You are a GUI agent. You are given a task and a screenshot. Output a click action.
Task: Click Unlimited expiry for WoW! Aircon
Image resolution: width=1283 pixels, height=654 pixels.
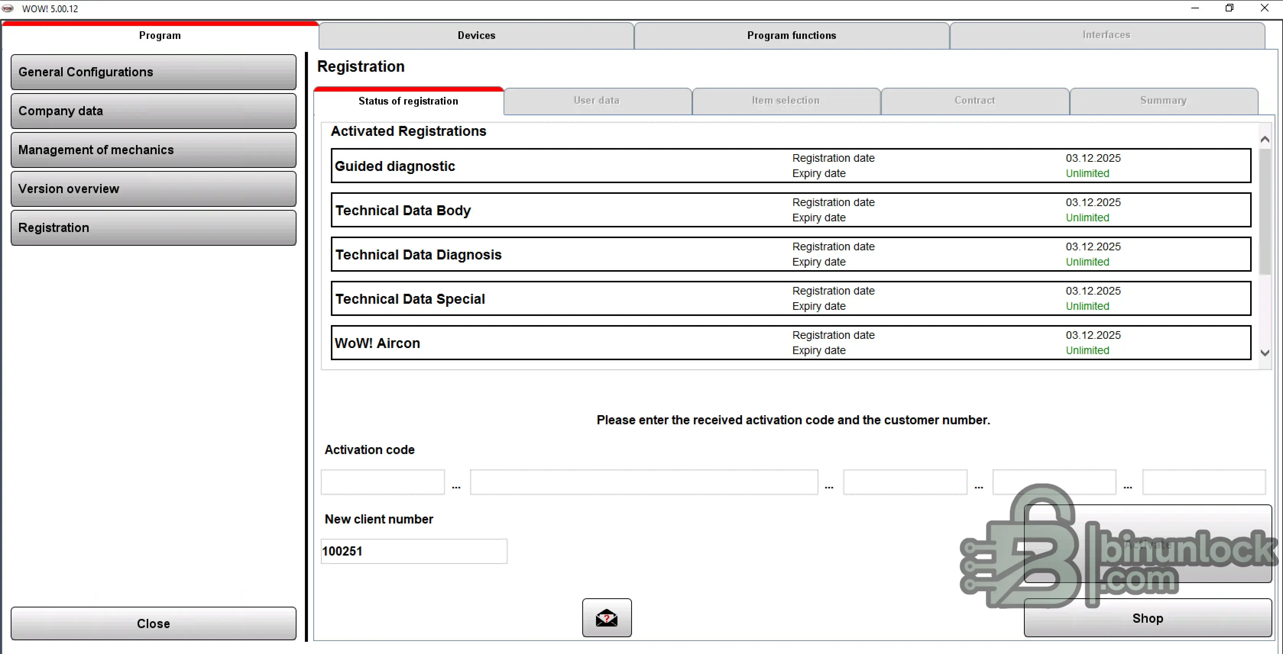pyautogui.click(x=1087, y=350)
